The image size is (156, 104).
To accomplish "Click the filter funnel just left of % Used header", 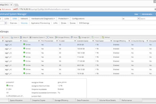I will click(57, 41).
